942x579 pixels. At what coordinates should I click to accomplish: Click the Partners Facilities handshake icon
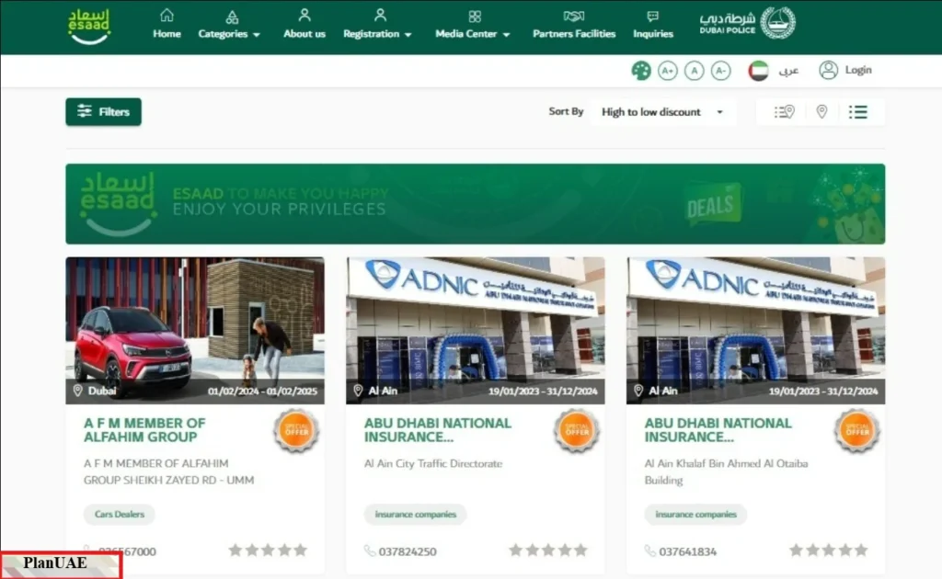[574, 17]
